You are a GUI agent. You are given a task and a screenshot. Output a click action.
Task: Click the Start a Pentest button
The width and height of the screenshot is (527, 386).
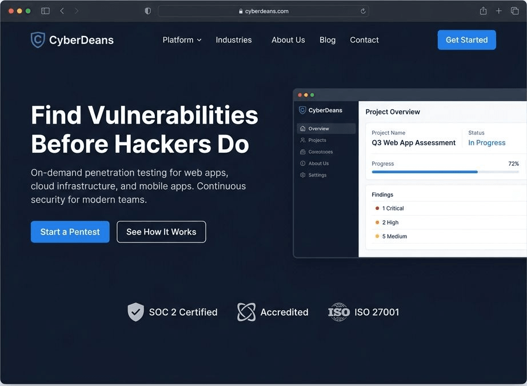pyautogui.click(x=70, y=232)
